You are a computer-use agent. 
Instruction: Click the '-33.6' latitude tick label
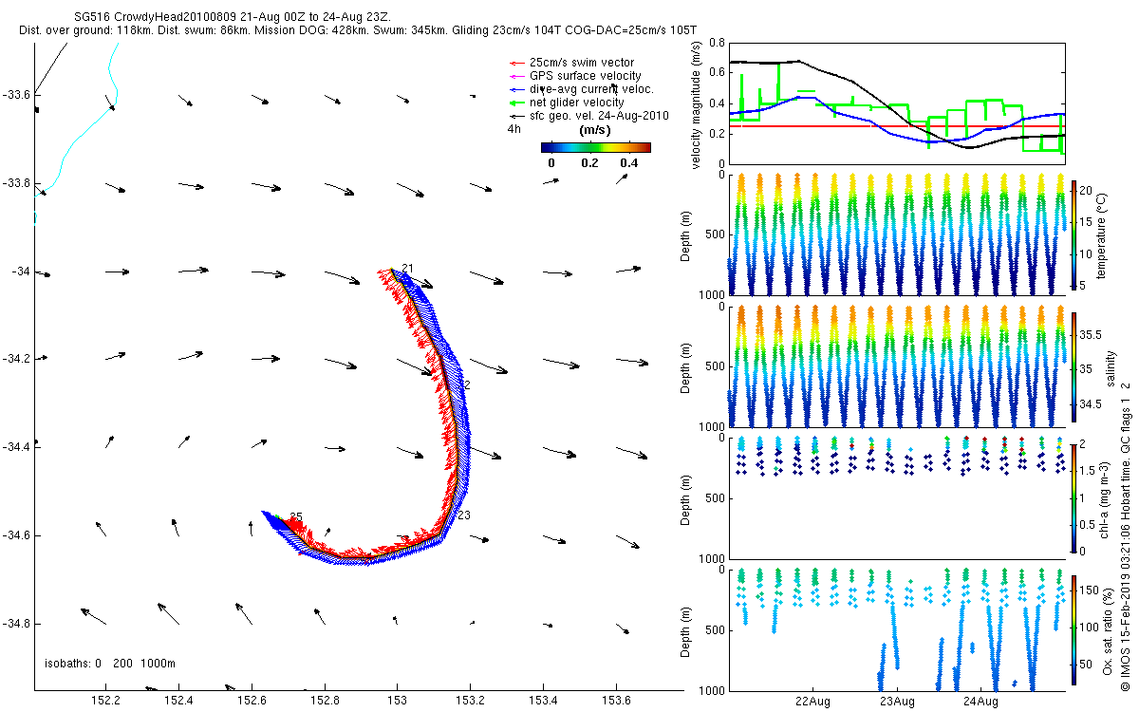(16, 94)
